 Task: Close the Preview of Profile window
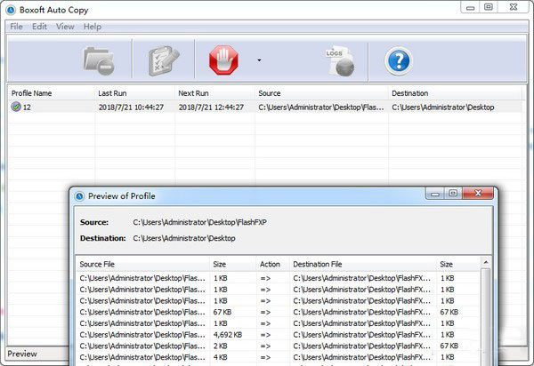[478, 193]
